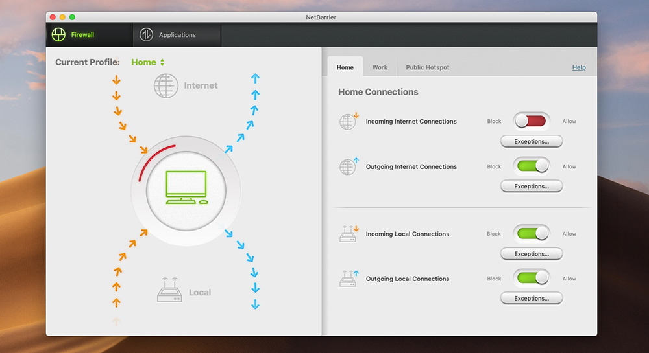
Task: Click the Firewall globe icon in toolbar
Action: pos(58,35)
